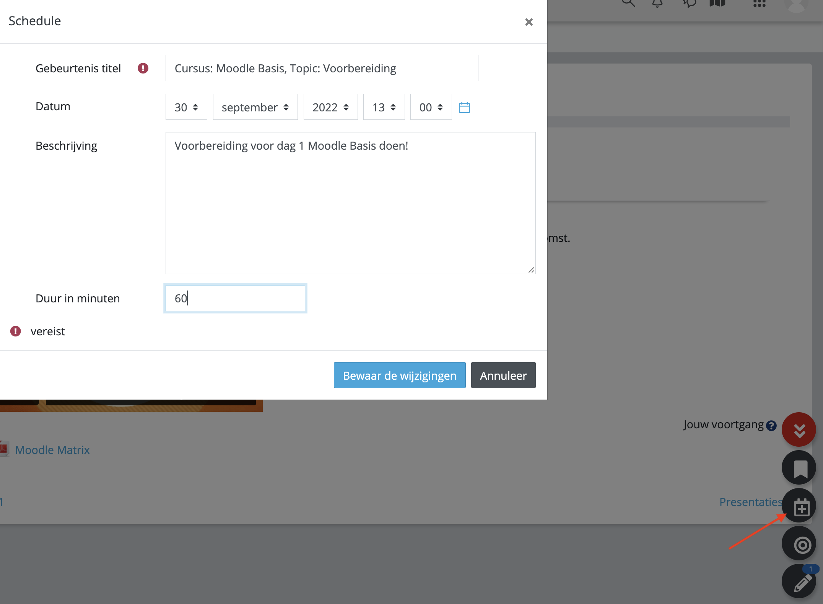Click the vereist required legend icon

pos(15,331)
